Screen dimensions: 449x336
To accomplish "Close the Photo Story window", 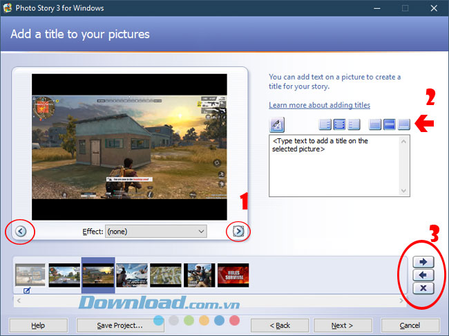I will [x=434, y=8].
